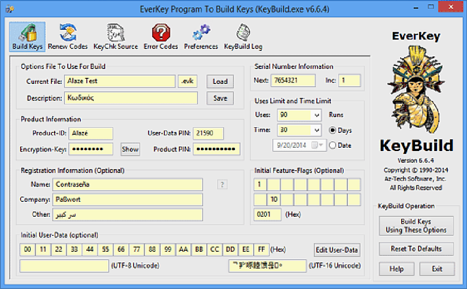Click the UTF-16 Unicode user-data field
This screenshot has width=467, height=289.
(267, 266)
